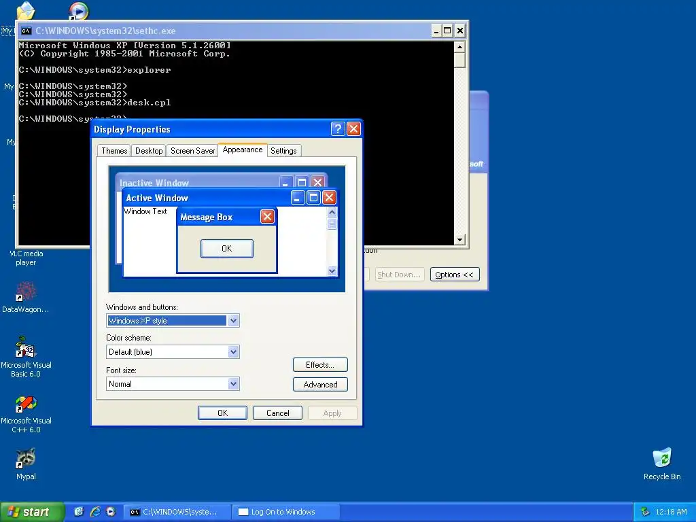Screen dimensions: 696x522
Task: Launch Microsoft Visual C++ 6.0 shortcut
Action: click(x=26, y=414)
